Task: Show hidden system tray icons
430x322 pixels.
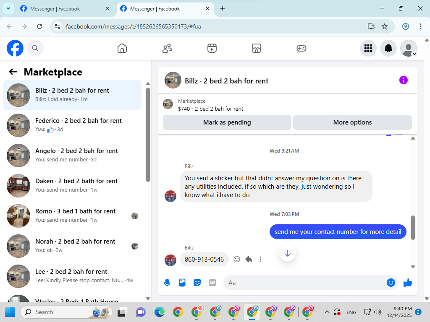Action: click(327, 312)
